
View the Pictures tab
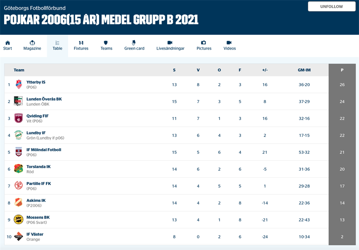tap(204, 46)
